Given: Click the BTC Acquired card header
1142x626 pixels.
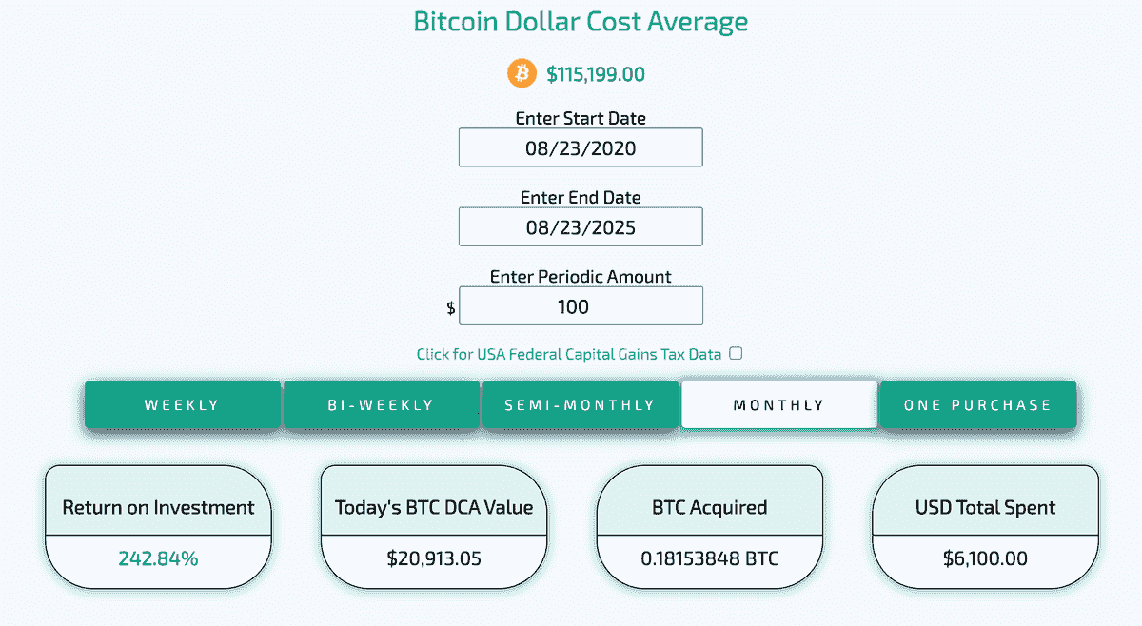Looking at the screenshot, I should click(710, 507).
